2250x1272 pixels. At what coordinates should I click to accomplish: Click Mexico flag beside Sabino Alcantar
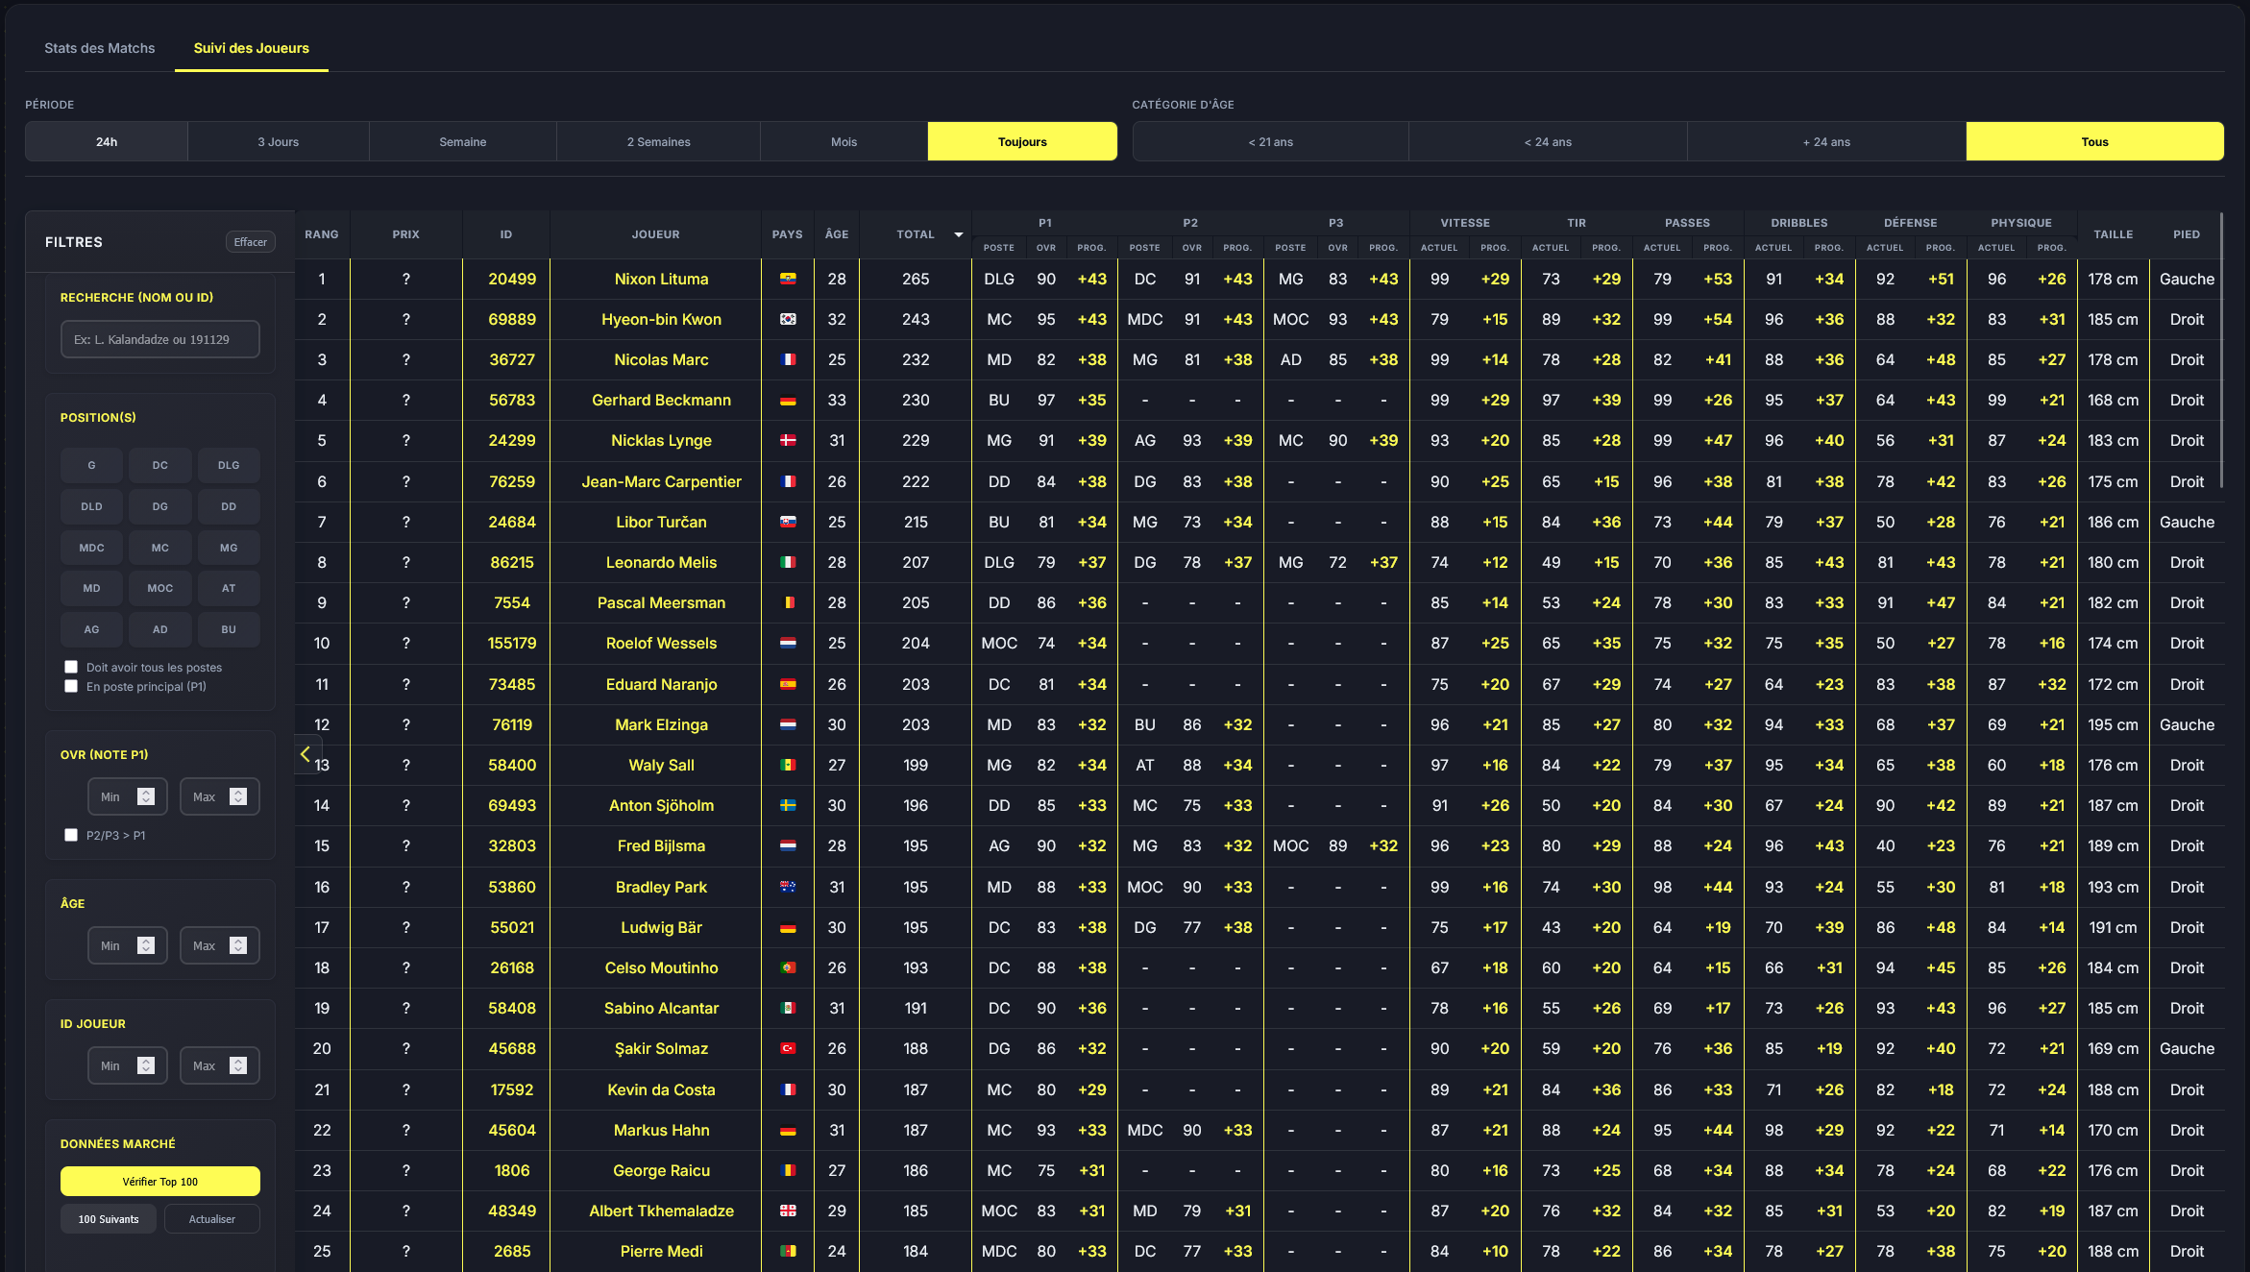(x=788, y=1008)
